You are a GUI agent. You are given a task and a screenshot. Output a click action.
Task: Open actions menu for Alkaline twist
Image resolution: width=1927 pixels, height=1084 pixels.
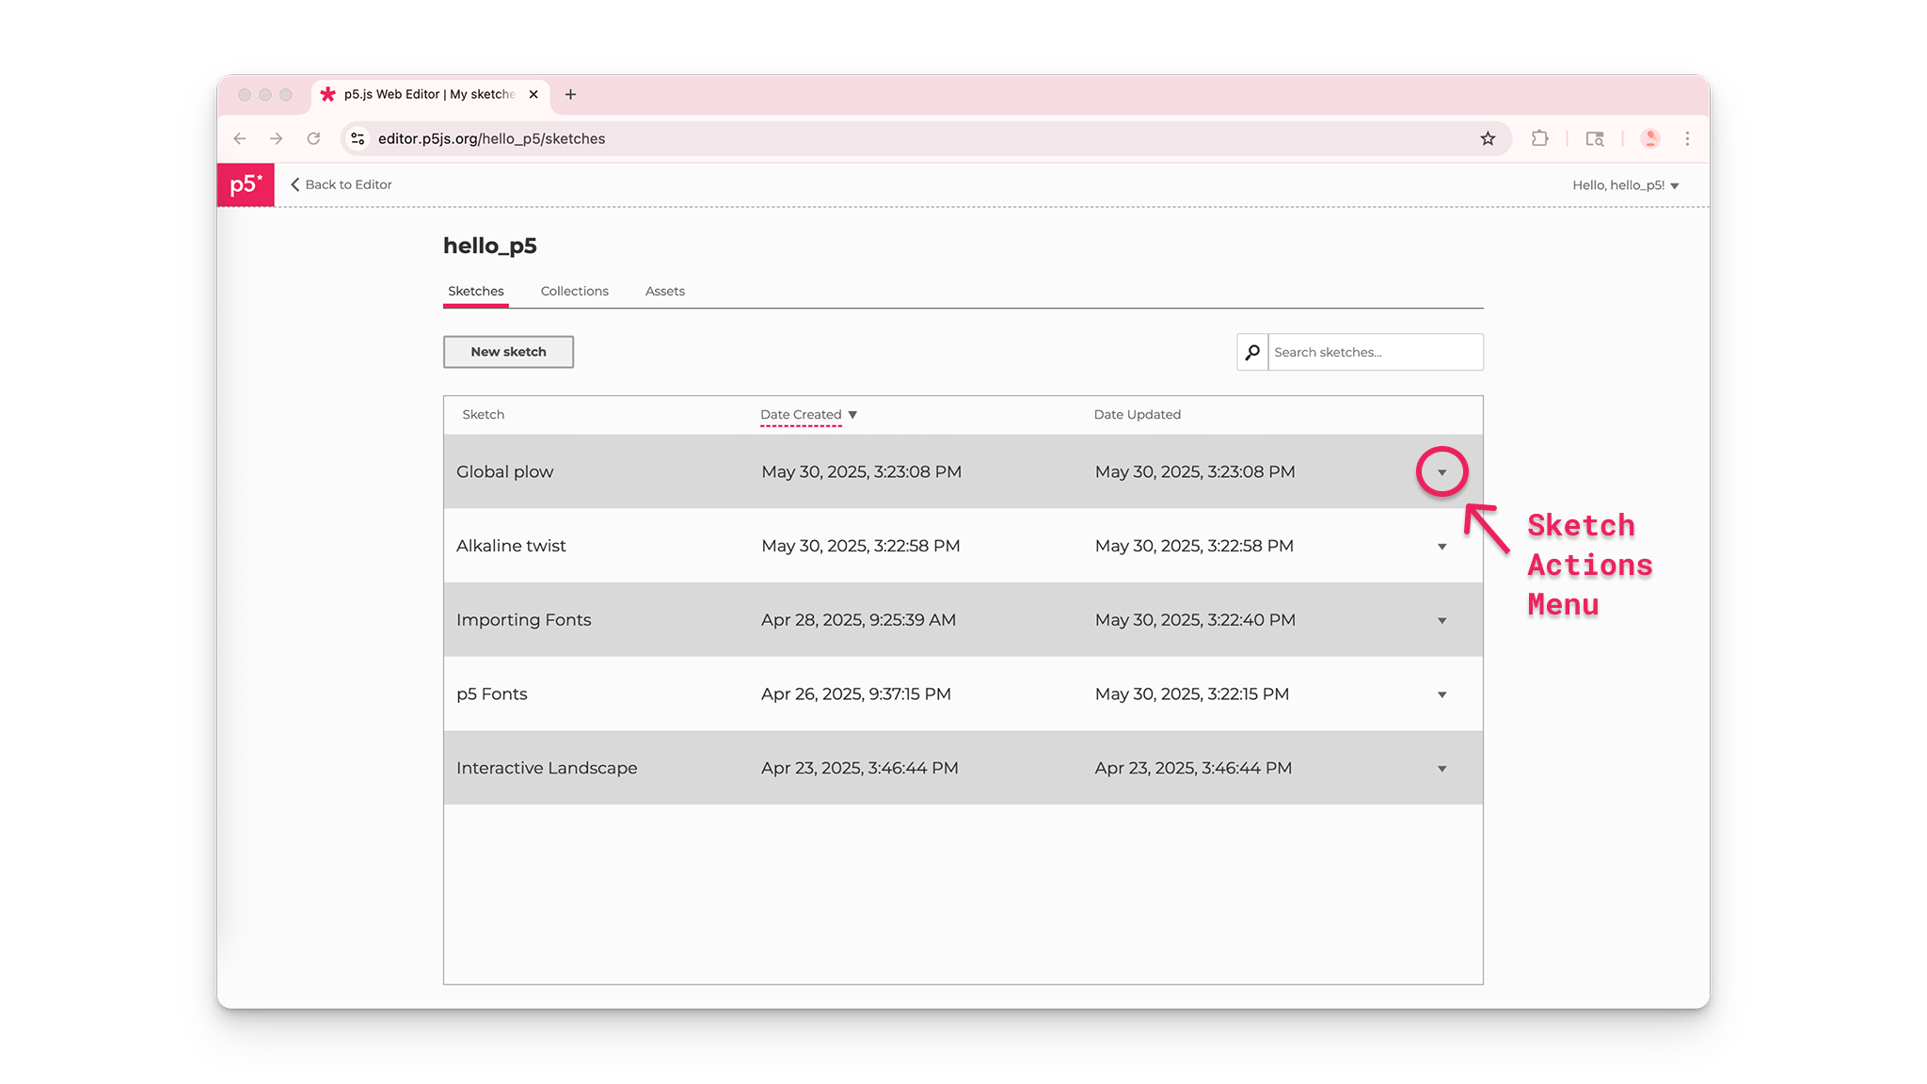point(1441,547)
